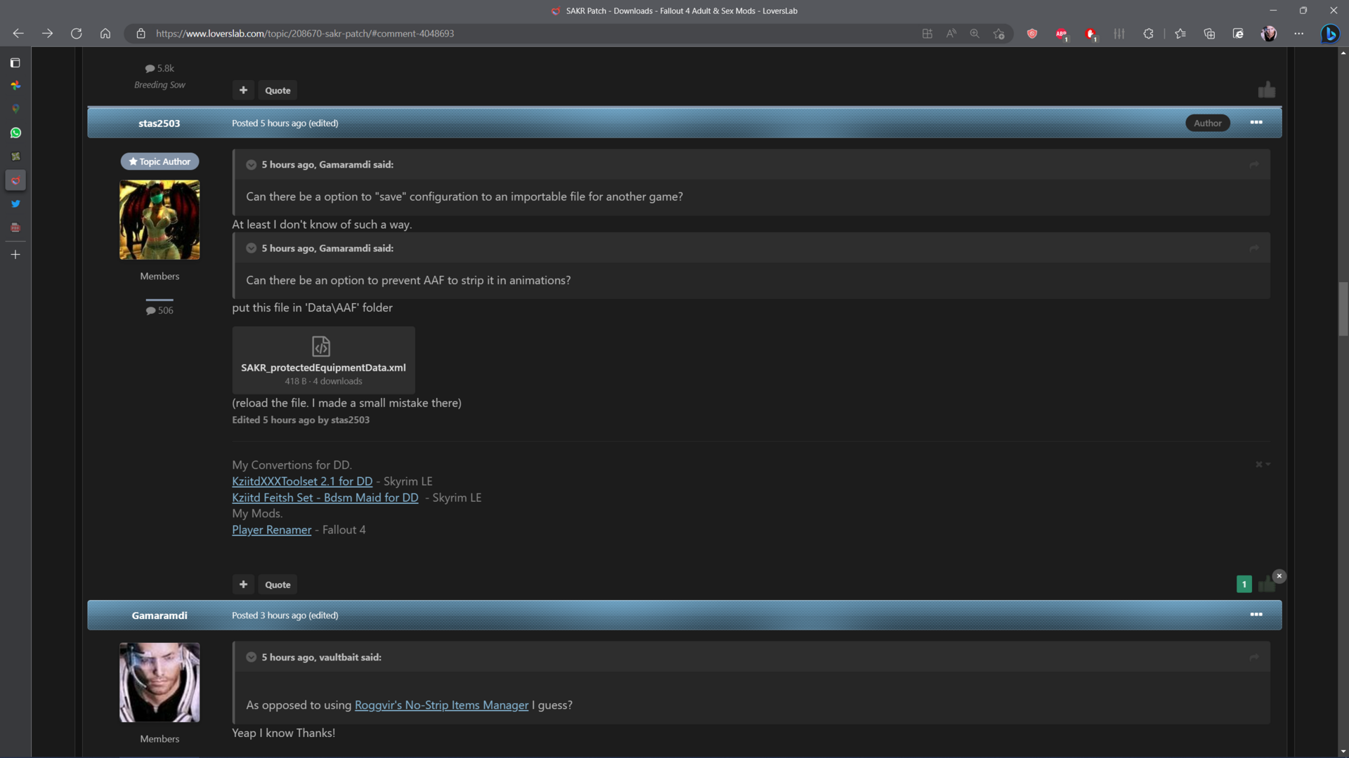Go back to the previous page
The height and width of the screenshot is (758, 1349).
(x=18, y=33)
